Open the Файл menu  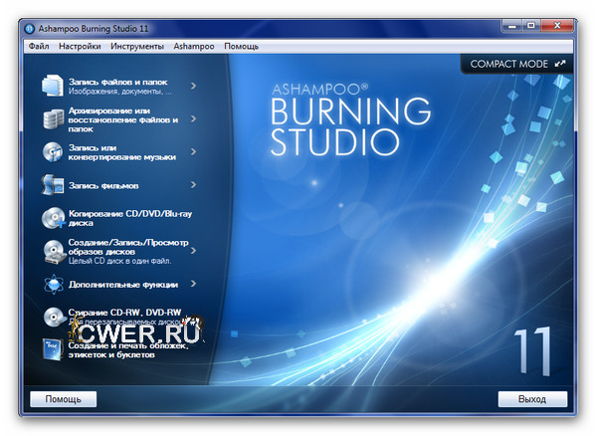point(40,46)
